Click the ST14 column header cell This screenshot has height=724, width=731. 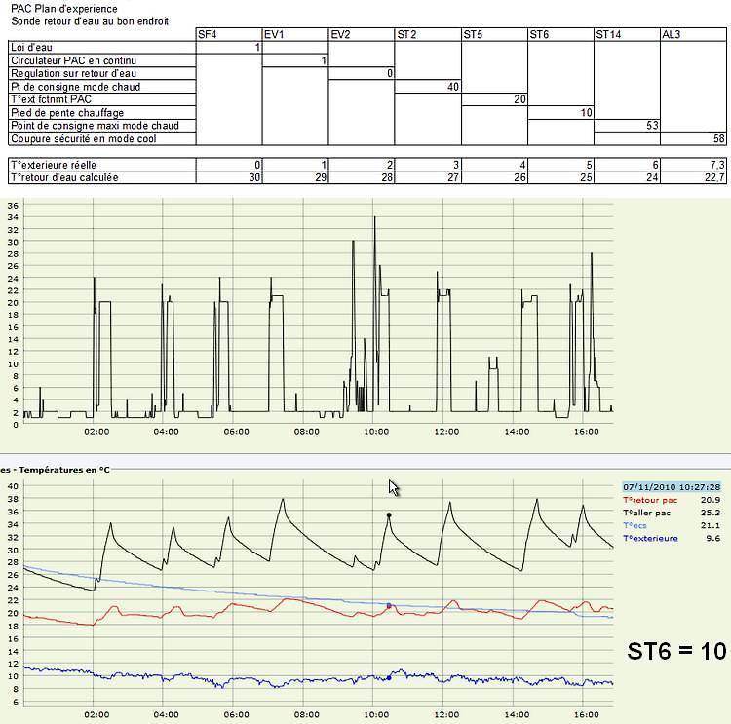[x=626, y=35]
